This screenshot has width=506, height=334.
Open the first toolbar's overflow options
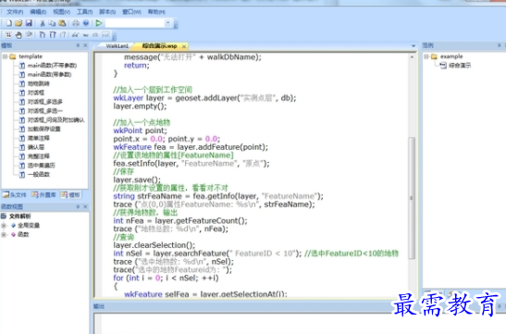coord(176,24)
